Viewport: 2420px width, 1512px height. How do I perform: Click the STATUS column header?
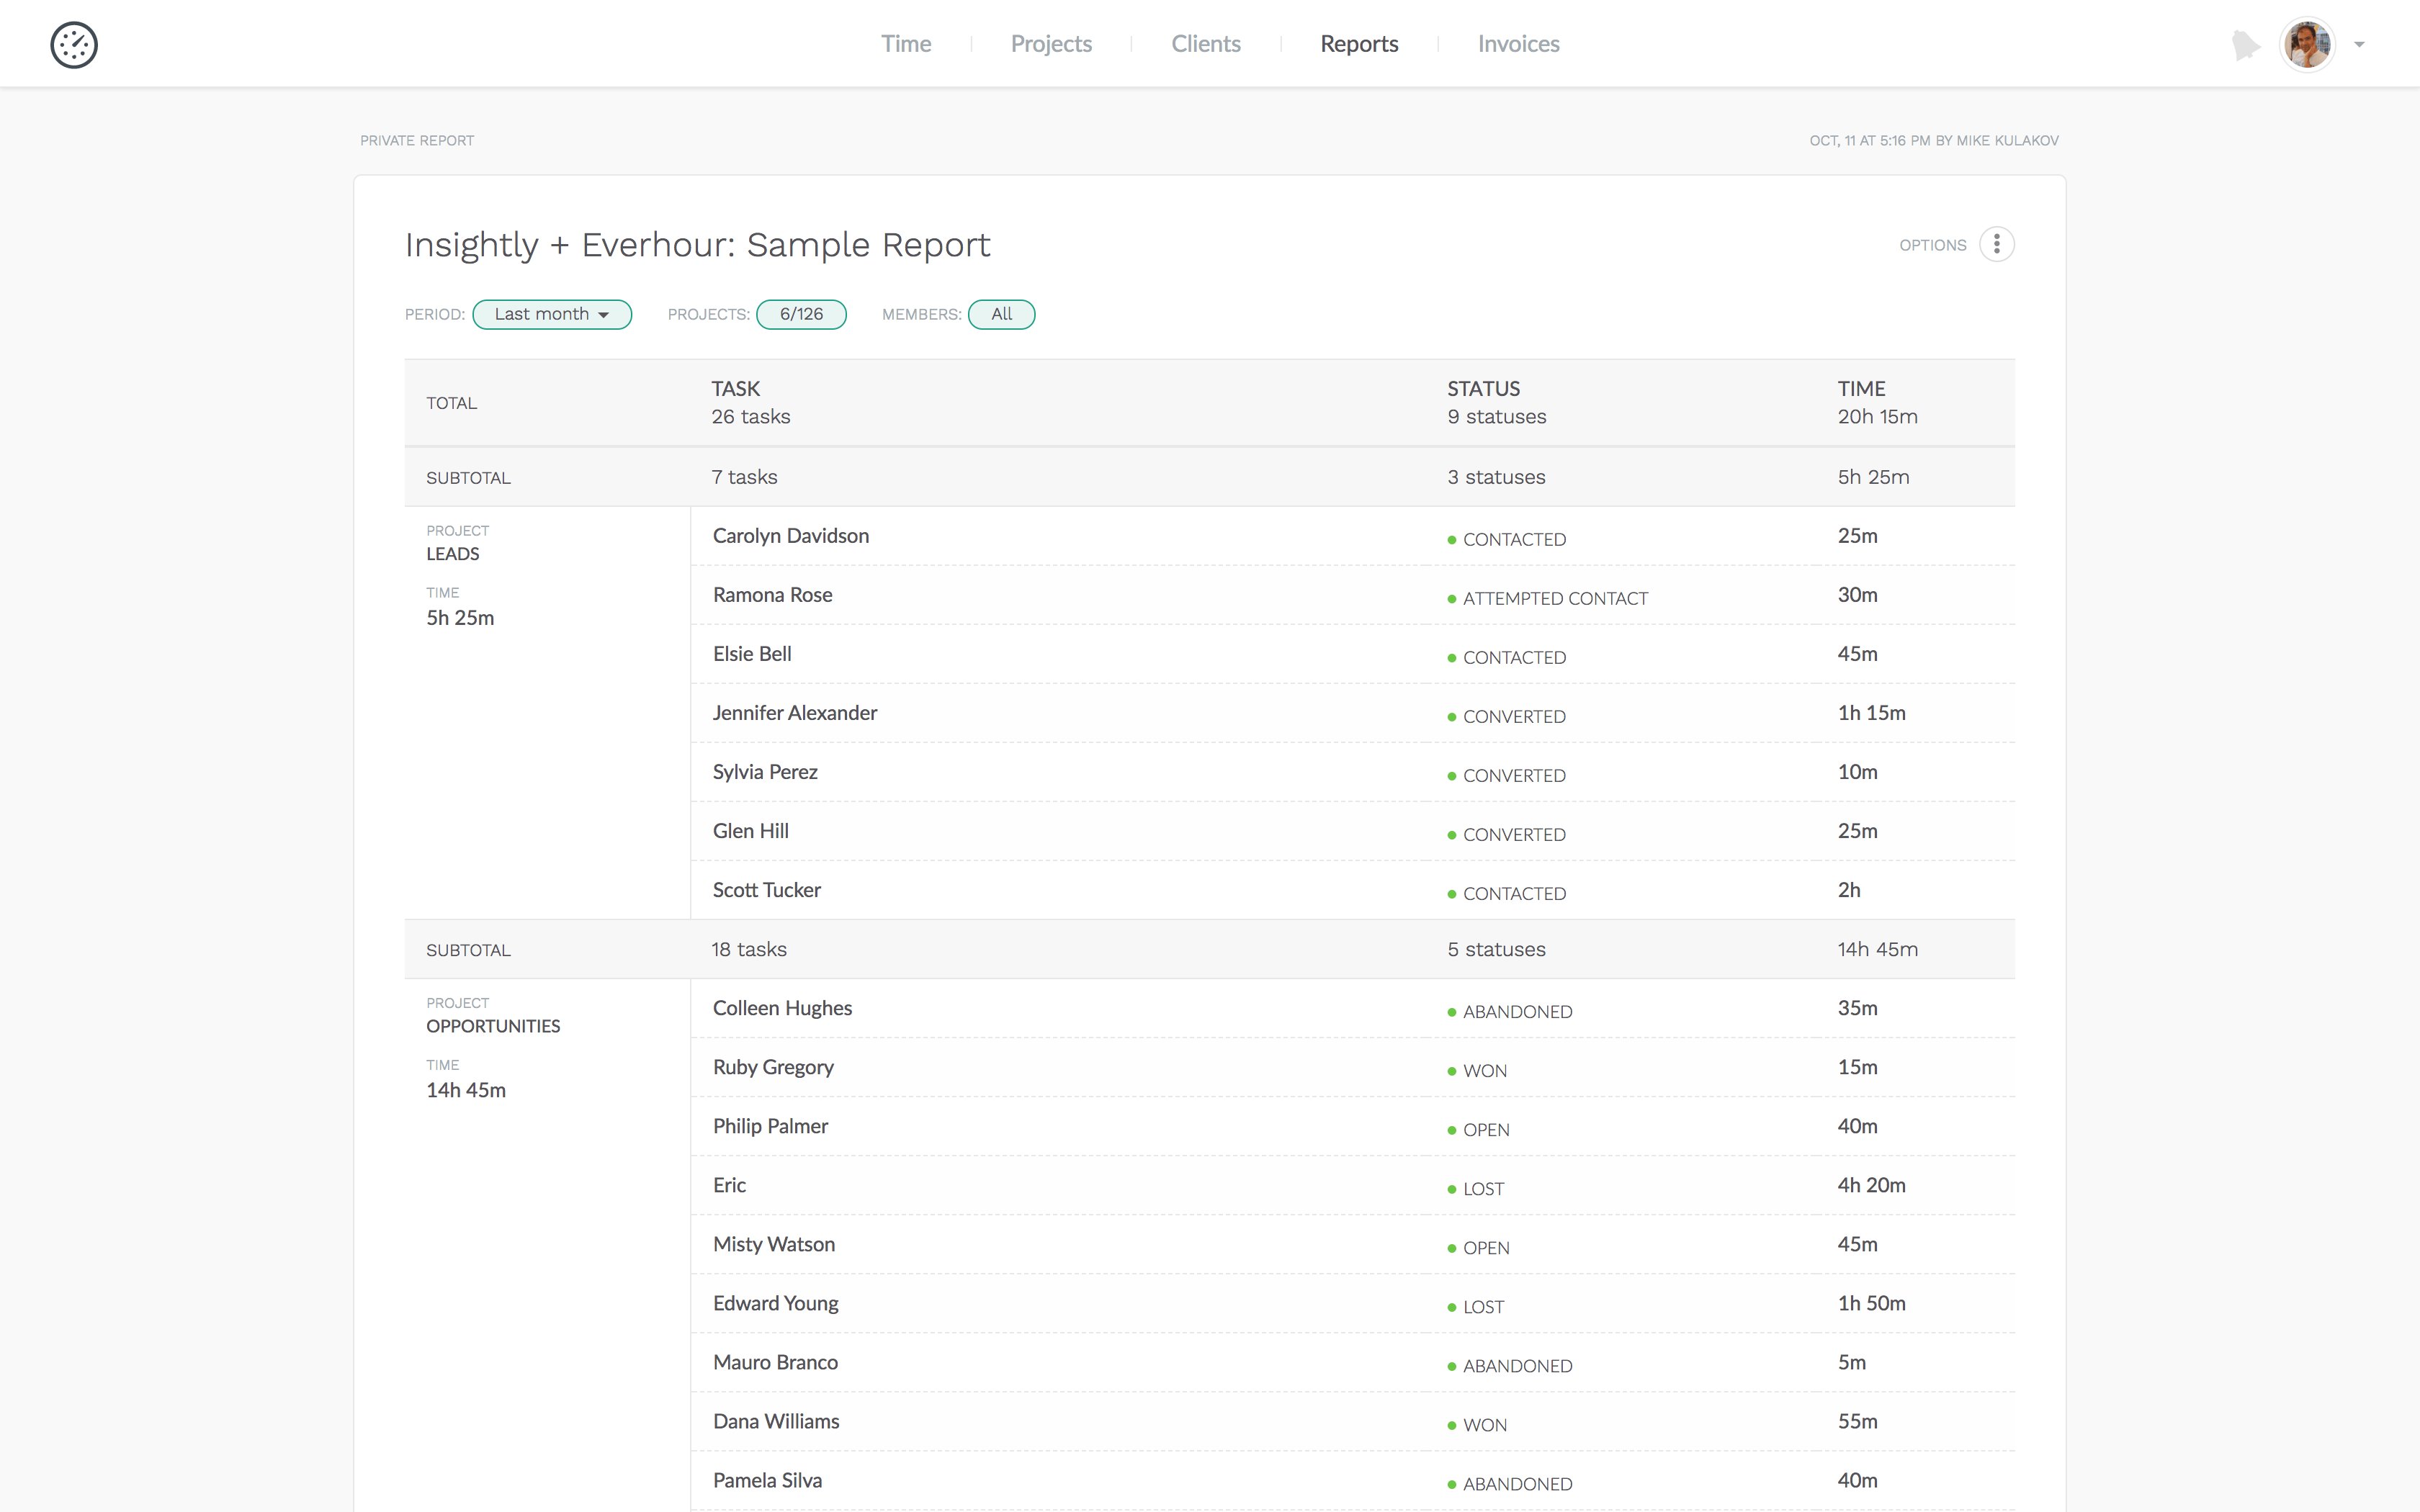[x=1483, y=388]
